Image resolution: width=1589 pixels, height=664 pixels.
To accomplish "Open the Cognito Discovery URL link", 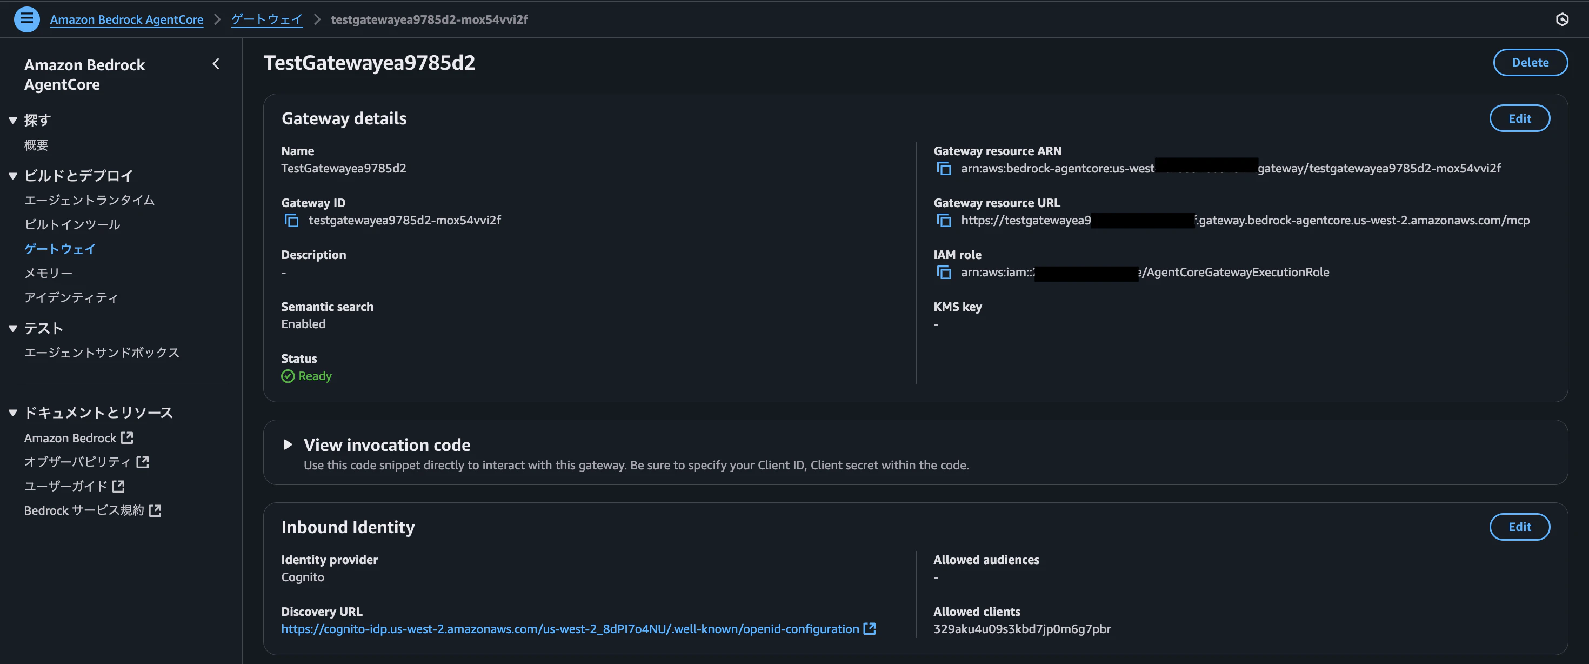I will point(570,629).
